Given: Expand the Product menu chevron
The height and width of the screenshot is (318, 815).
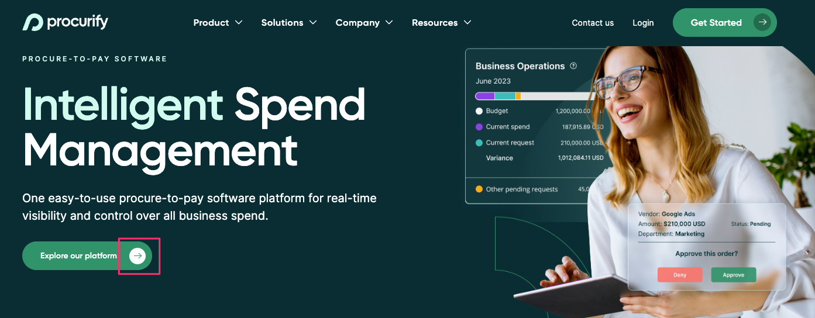Looking at the screenshot, I should 239,23.
